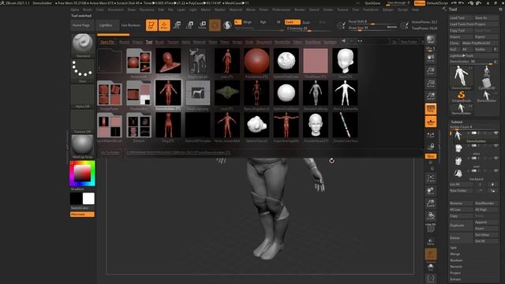Viewport: 505px width, 284px height.
Task: Switch to LightBox Spotlight tab
Action: (x=330, y=42)
